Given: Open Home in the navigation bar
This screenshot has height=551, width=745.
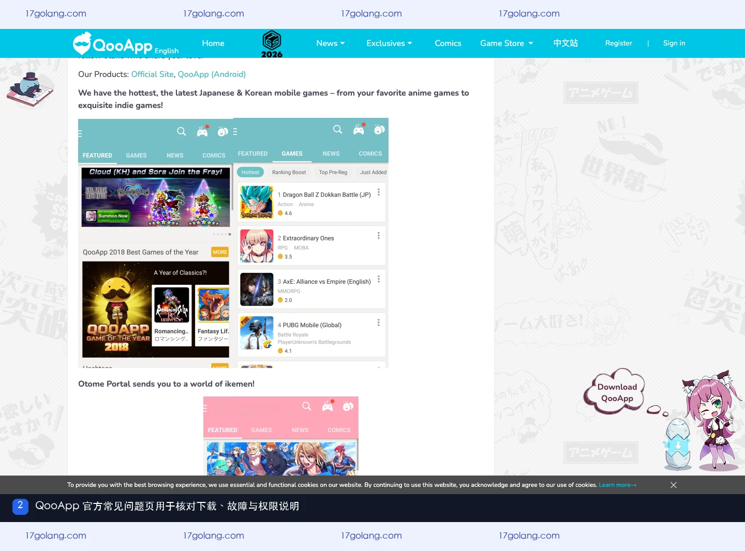Looking at the screenshot, I should click(x=213, y=43).
